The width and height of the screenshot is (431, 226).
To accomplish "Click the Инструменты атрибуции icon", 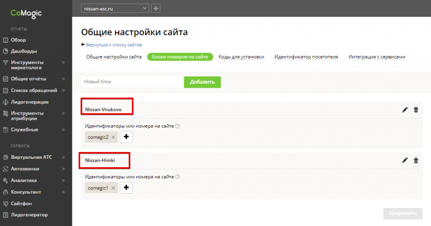I will click(x=5, y=113).
